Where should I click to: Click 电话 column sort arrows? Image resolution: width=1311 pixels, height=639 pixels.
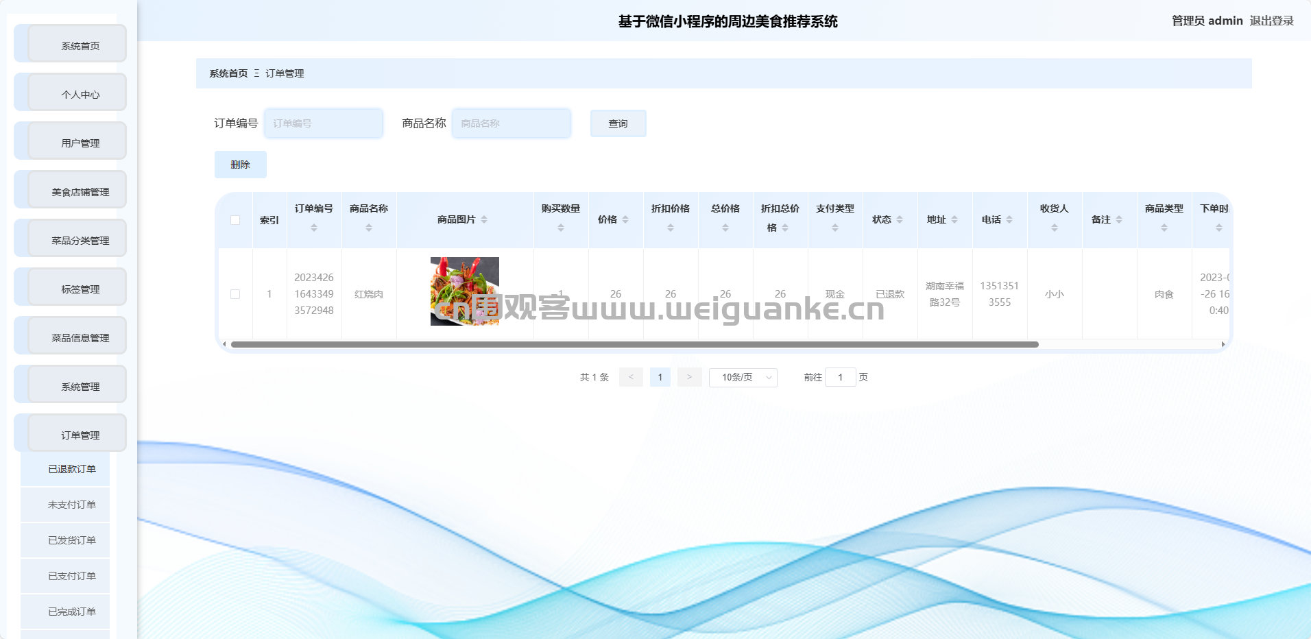(x=1009, y=219)
